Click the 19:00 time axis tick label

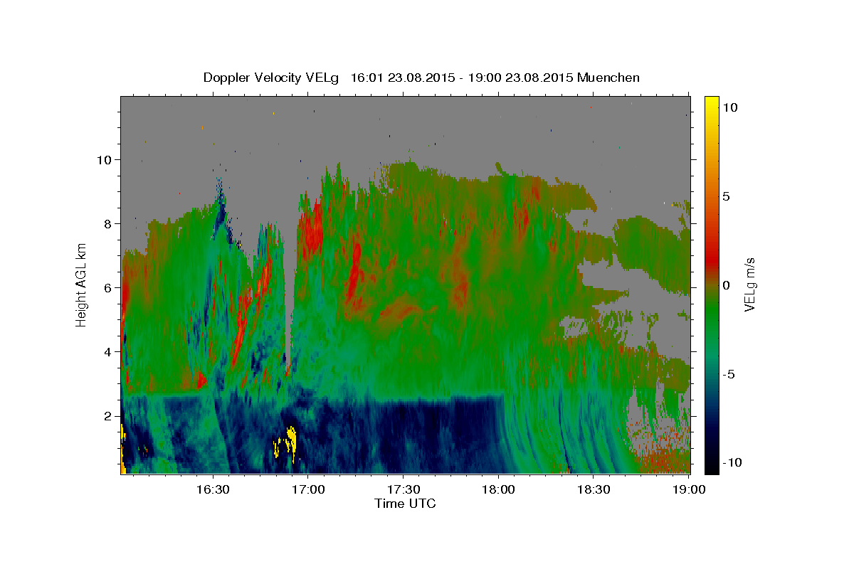coord(688,489)
